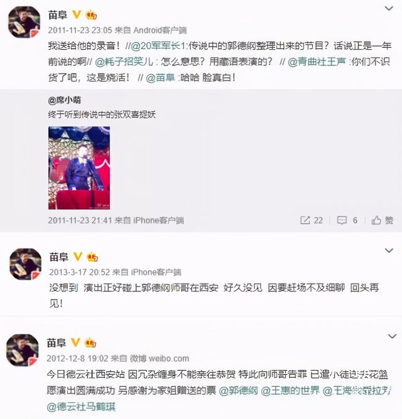This screenshot has width=402, height=419.
Task: Open chevron menu on 2012-12-8 post
Action: tap(392, 336)
